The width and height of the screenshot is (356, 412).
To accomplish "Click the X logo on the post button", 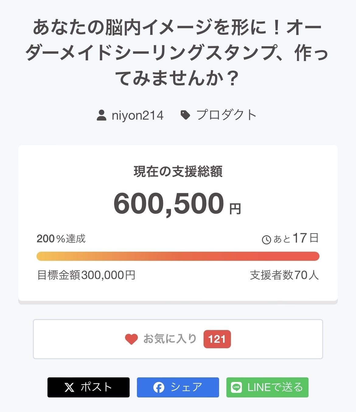I will click(x=69, y=387).
